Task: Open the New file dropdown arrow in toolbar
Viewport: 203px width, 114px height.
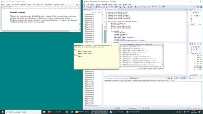Action: click(86, 7)
